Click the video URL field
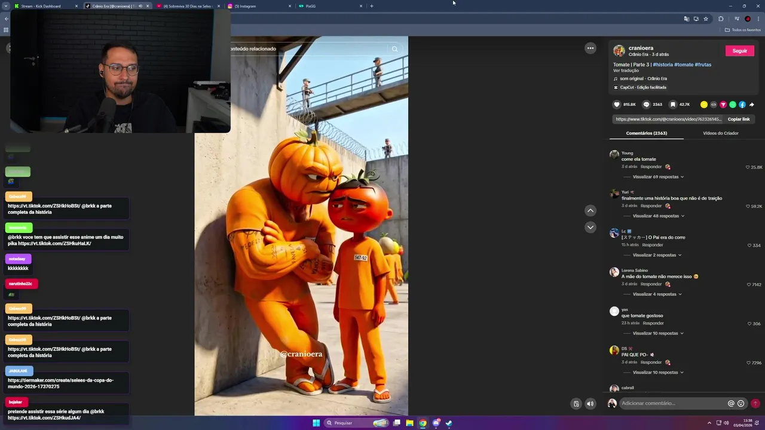Image resolution: width=765 pixels, height=430 pixels. pos(668,119)
